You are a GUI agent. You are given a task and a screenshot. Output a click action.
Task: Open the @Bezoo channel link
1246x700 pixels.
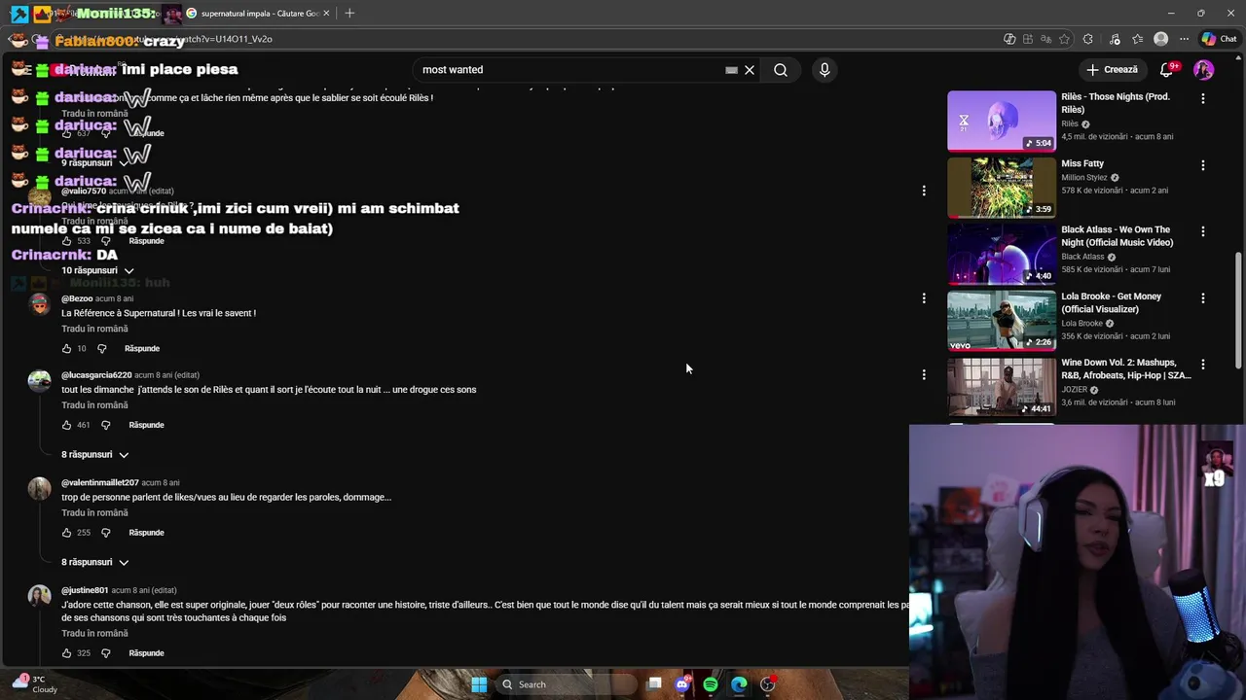pyautogui.click(x=77, y=298)
